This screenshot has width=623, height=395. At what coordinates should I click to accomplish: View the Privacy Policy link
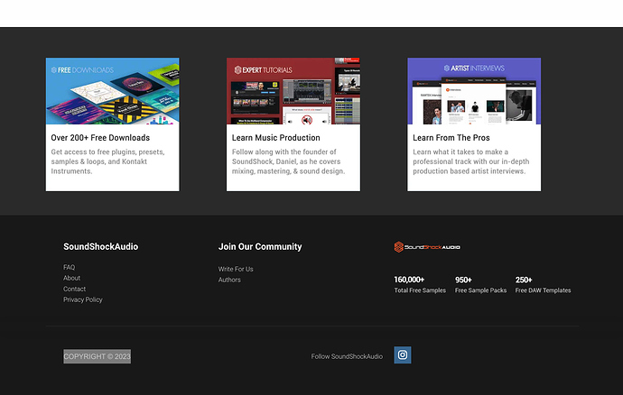(x=83, y=300)
